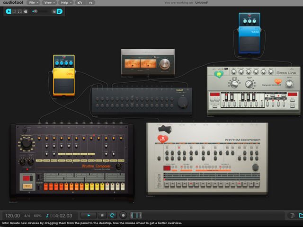Click the 4/4 time signature

click(x=27, y=216)
